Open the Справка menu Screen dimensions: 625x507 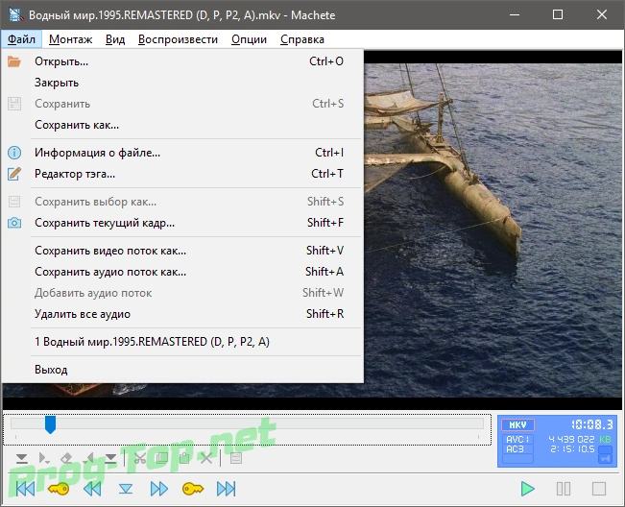(302, 39)
